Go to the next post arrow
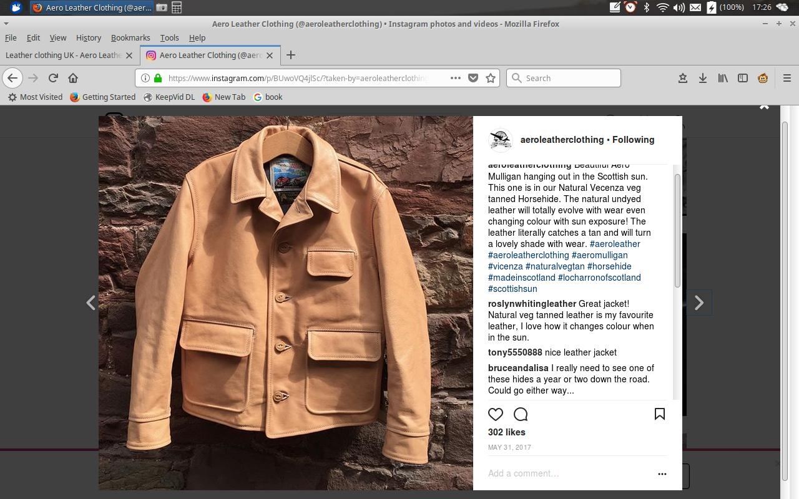Viewport: 799px width, 499px height. (699, 303)
